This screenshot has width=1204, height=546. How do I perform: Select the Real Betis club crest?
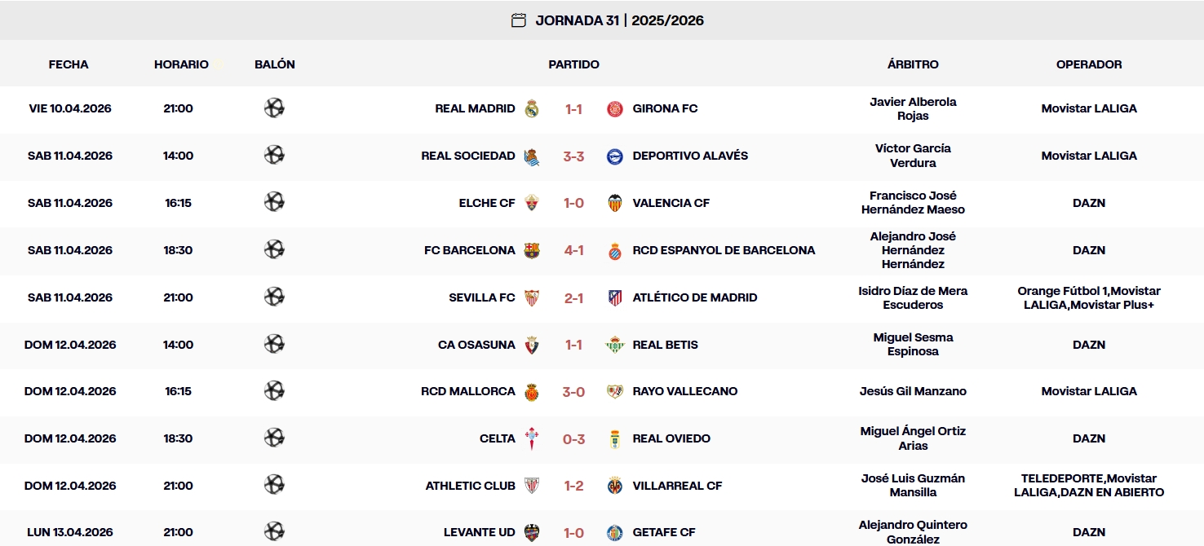[614, 345]
